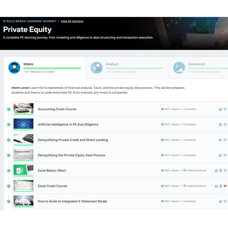
Task: Click credential badge icon for Excel Crash Course
Action: click(221, 186)
